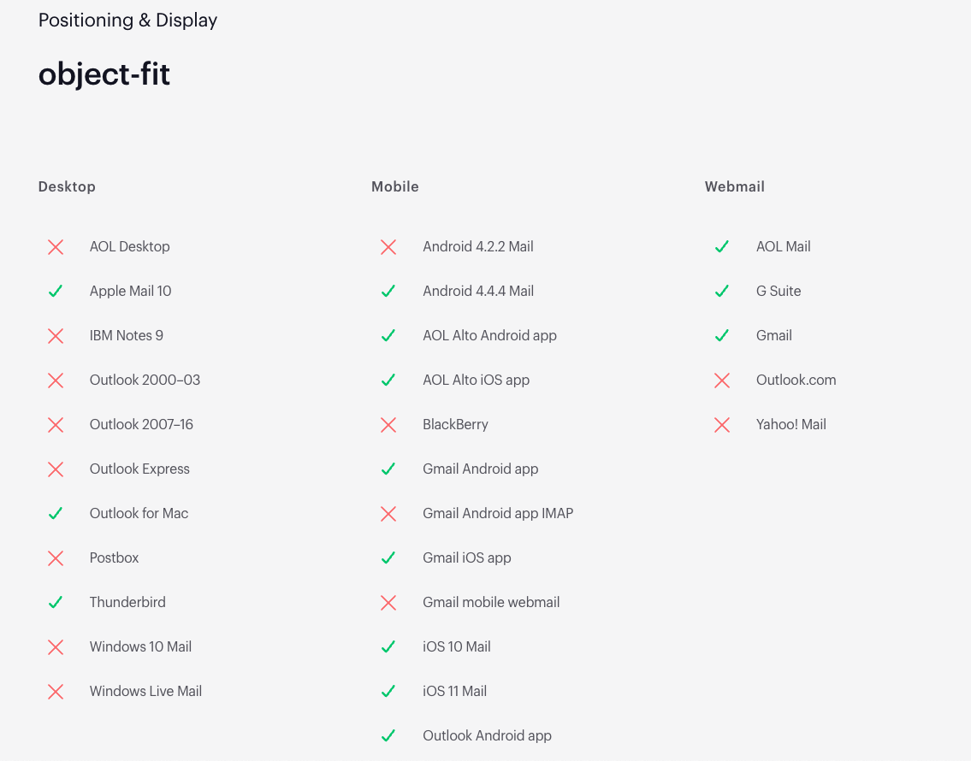The height and width of the screenshot is (761, 971).
Task: Click the red cross beside AOL Desktop
Action: [x=56, y=247]
